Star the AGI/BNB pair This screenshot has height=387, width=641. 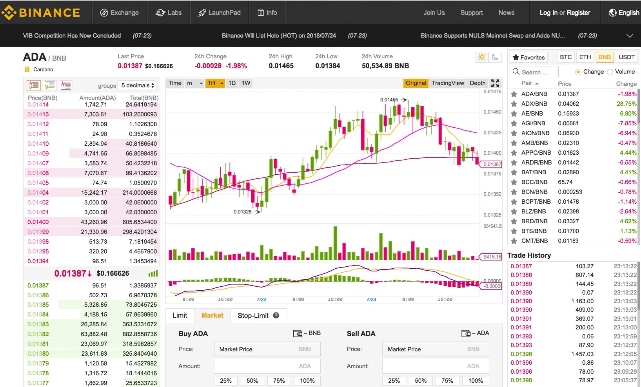point(514,123)
